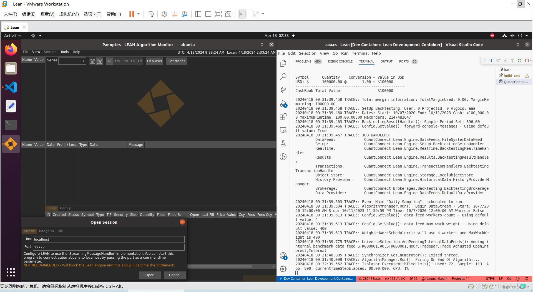Select the Stream tab in Open Session
Screen dimensions: 533x292
[29, 231]
